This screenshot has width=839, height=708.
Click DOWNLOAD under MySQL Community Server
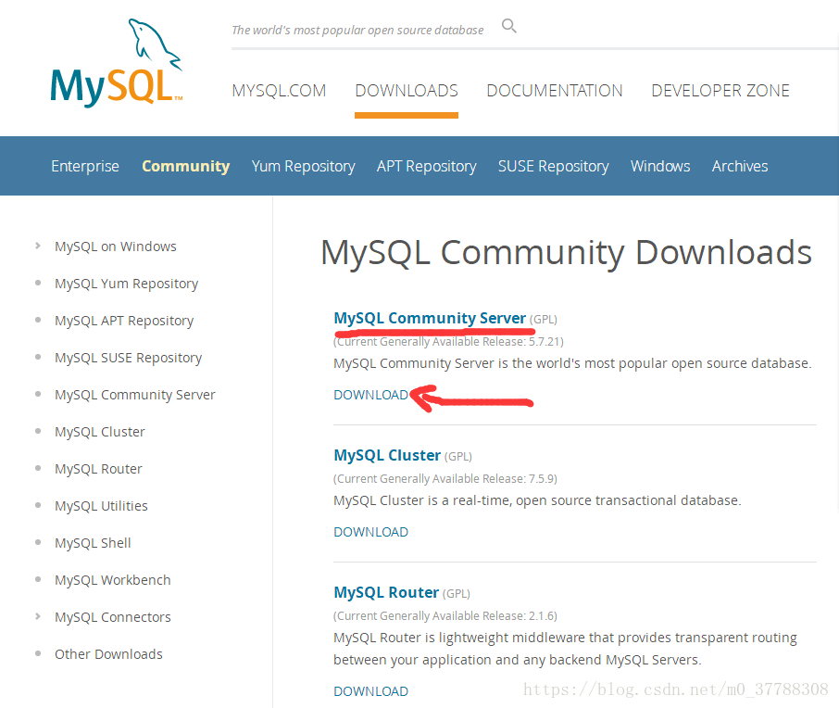(370, 395)
